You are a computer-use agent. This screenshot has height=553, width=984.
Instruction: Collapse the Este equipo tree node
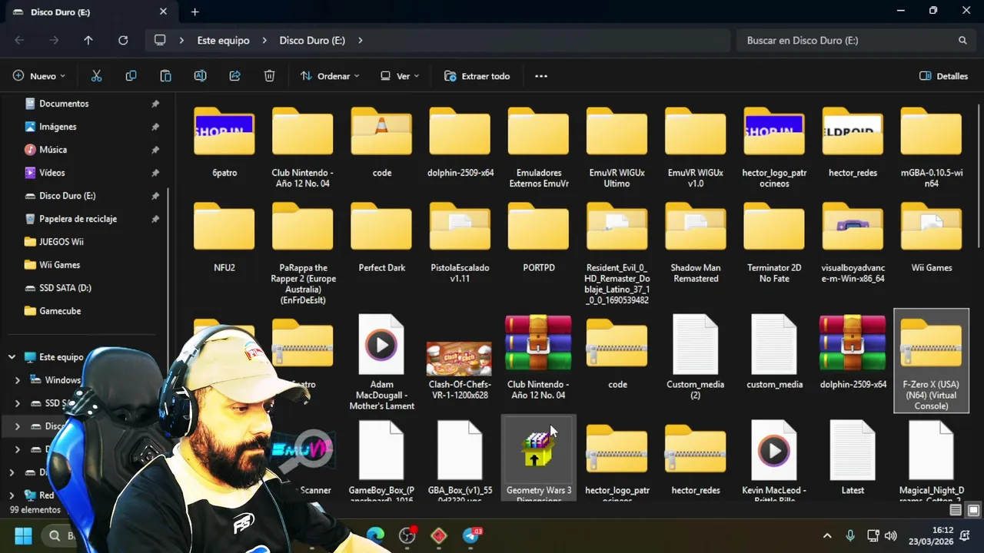[x=12, y=357]
